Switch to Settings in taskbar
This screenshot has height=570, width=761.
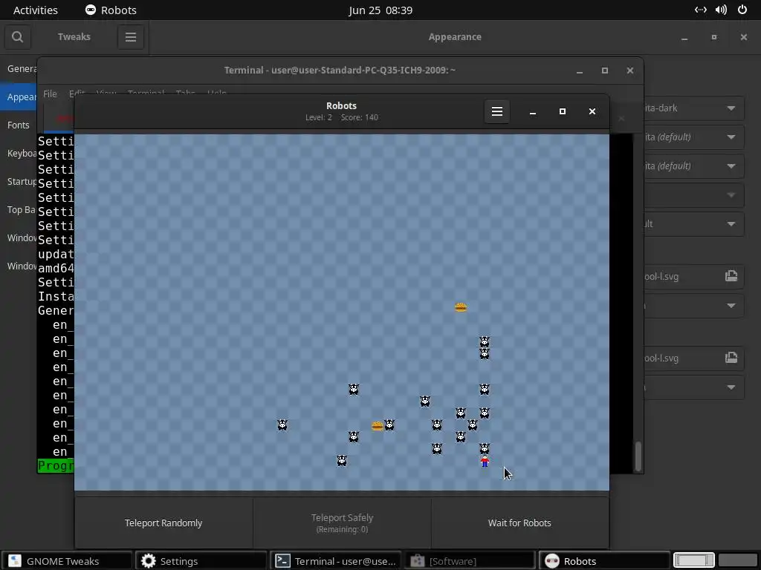(x=201, y=561)
